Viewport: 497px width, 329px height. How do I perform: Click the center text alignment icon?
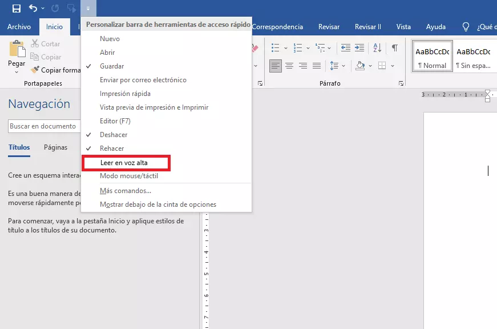(x=289, y=66)
